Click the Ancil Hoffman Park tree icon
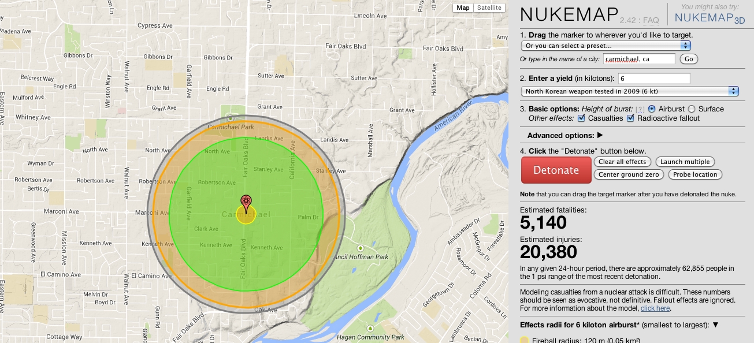The image size is (754, 343). (x=359, y=247)
